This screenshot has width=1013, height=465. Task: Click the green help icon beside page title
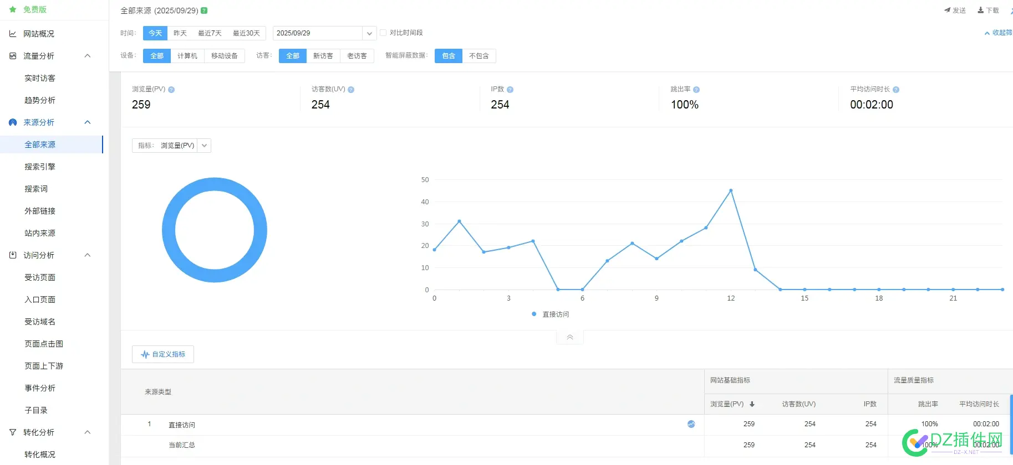(204, 11)
